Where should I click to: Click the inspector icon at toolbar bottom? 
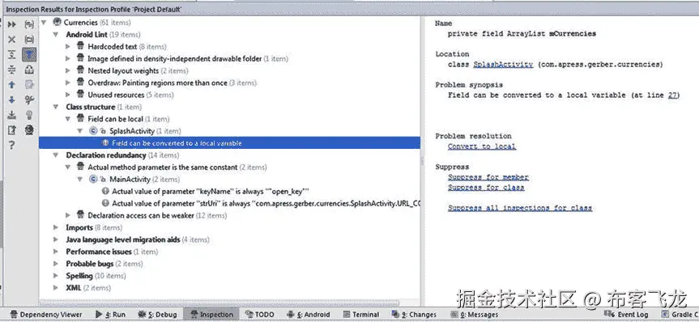[x=29, y=130]
